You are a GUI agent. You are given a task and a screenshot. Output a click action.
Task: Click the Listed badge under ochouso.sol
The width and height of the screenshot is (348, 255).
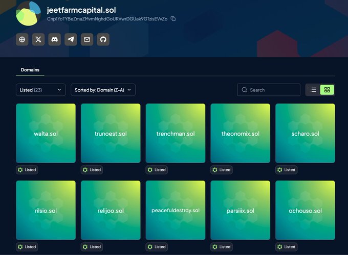pyautogui.click(x=287, y=247)
